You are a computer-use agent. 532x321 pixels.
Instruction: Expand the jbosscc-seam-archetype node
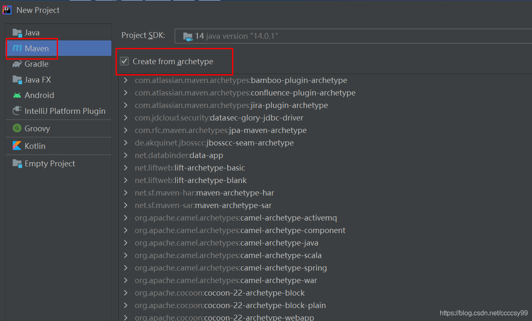click(126, 143)
